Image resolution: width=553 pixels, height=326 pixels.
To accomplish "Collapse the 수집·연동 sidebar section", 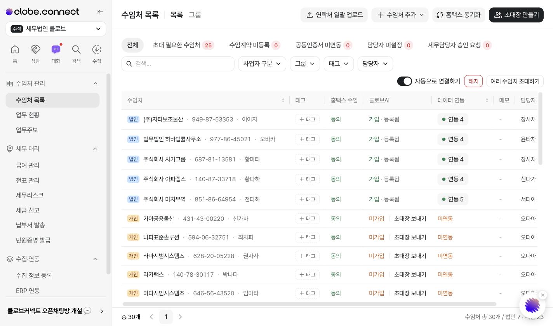I will 96,259.
